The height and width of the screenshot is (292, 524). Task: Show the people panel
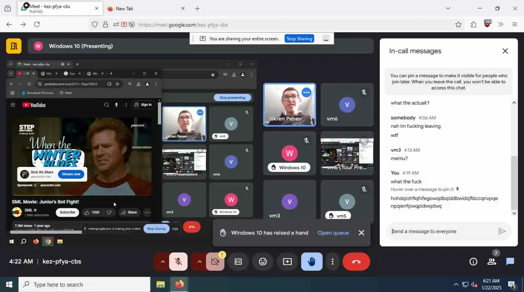[x=492, y=262]
